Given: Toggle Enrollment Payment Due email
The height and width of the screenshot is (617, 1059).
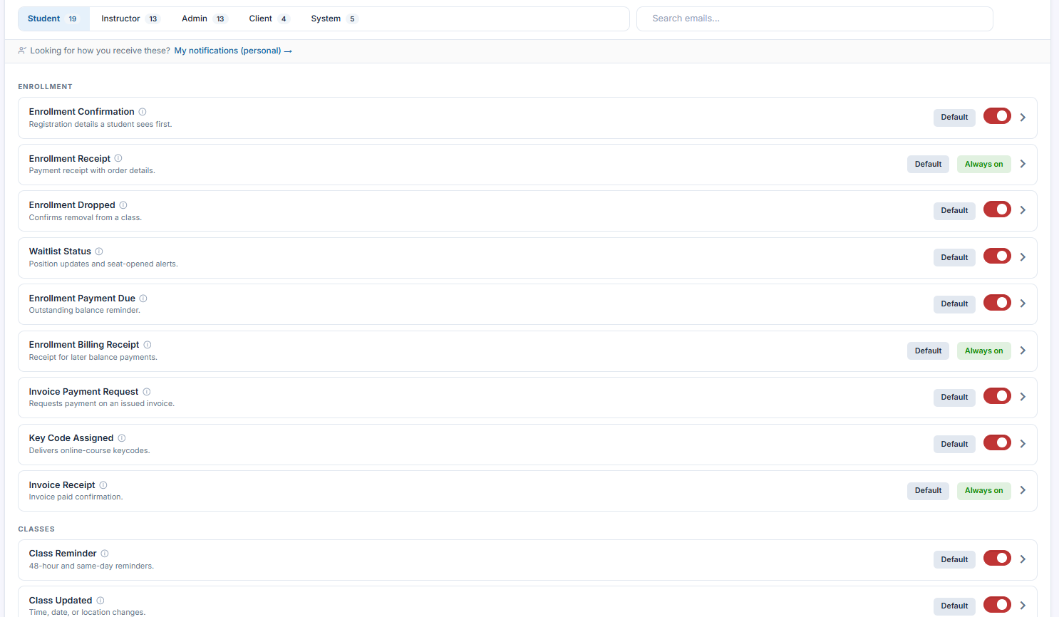Looking at the screenshot, I should coord(997,303).
